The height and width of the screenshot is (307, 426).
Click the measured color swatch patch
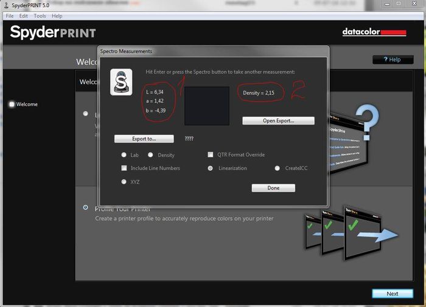207,106
